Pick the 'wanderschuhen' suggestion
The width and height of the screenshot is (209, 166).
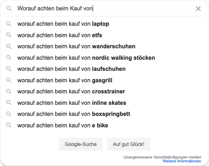pyautogui.click(x=103, y=47)
